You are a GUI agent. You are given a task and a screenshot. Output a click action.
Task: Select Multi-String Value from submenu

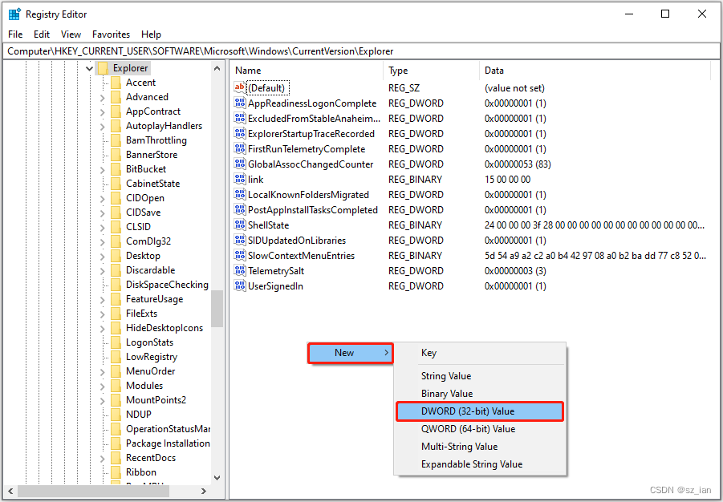coord(480,446)
